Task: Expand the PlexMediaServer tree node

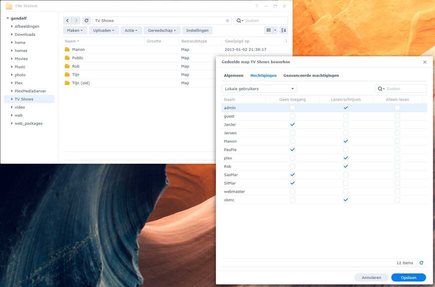Action: pos(11,91)
